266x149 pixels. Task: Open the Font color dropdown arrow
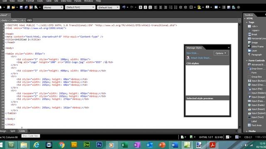tap(211, 7)
